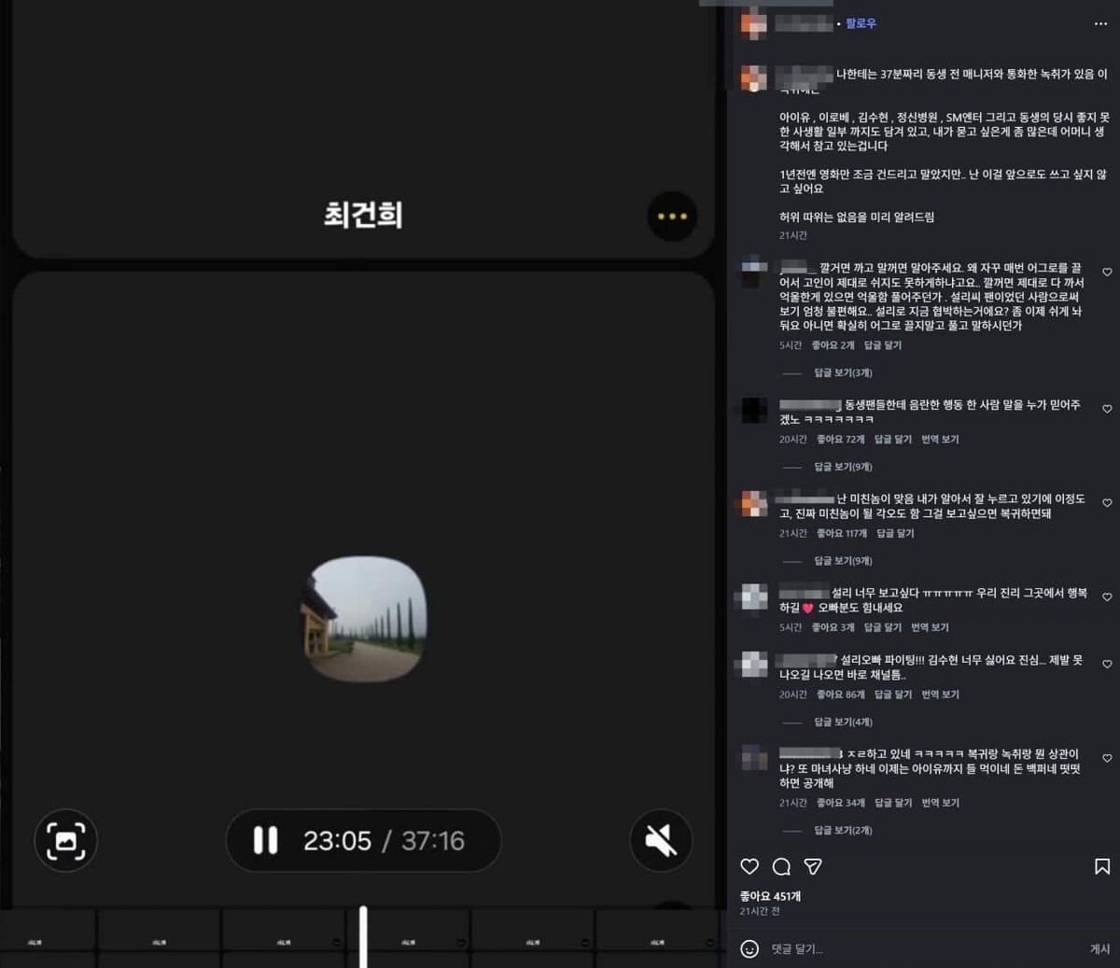This screenshot has width=1120, height=968.
Task: Click the 게시 post button
Action: [x=1099, y=948]
